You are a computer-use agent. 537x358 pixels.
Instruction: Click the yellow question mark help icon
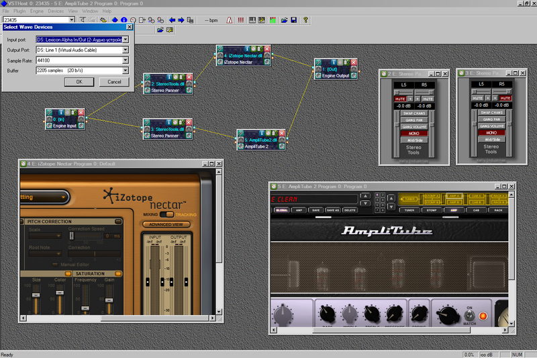click(x=305, y=20)
